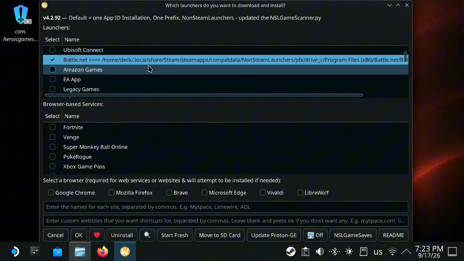Enable the Mozilla Firefox browser checkbox

pyautogui.click(x=112, y=192)
